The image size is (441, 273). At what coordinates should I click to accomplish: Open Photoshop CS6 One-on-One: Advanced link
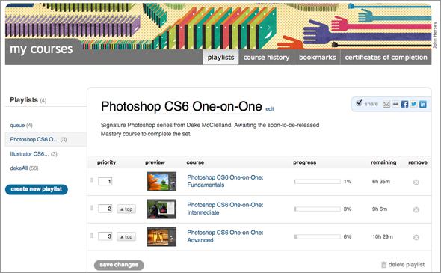[225, 236]
